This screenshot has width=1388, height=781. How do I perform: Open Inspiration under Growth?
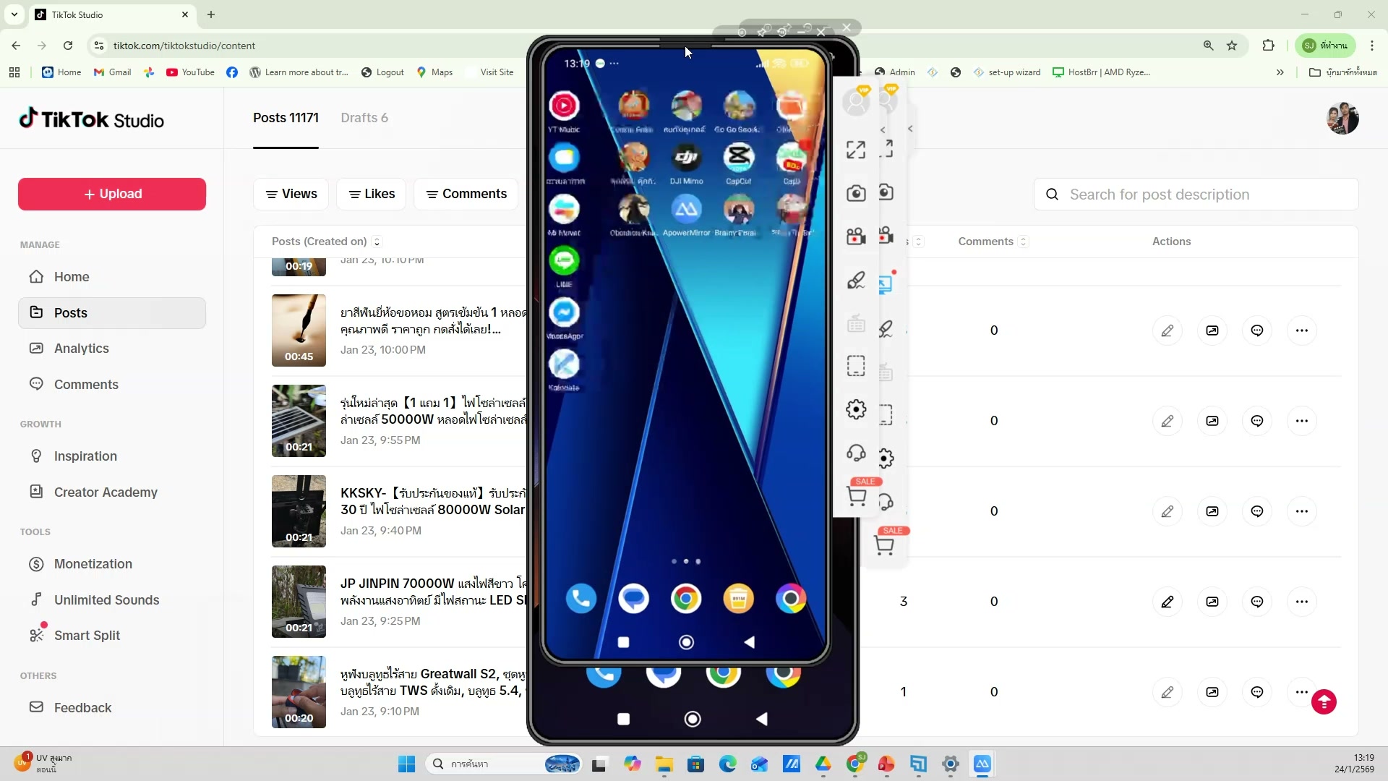pos(85,456)
